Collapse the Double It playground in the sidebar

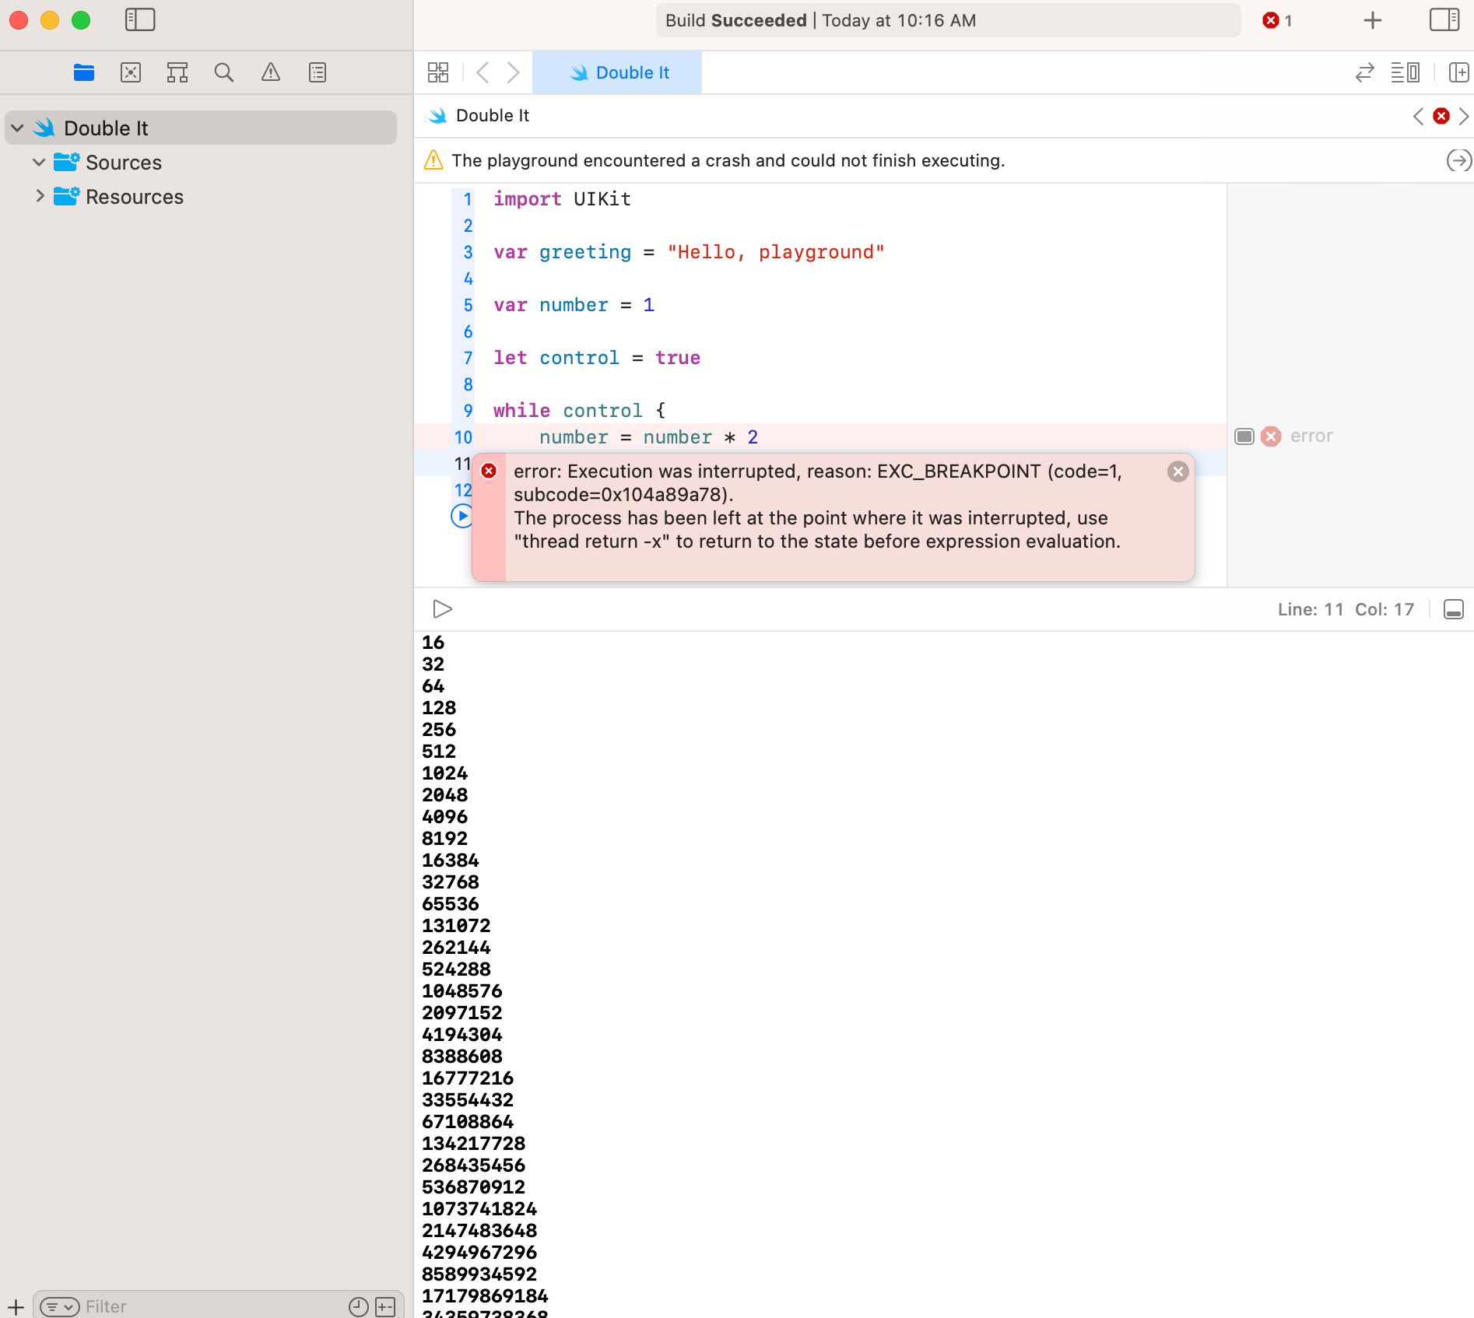[17, 127]
